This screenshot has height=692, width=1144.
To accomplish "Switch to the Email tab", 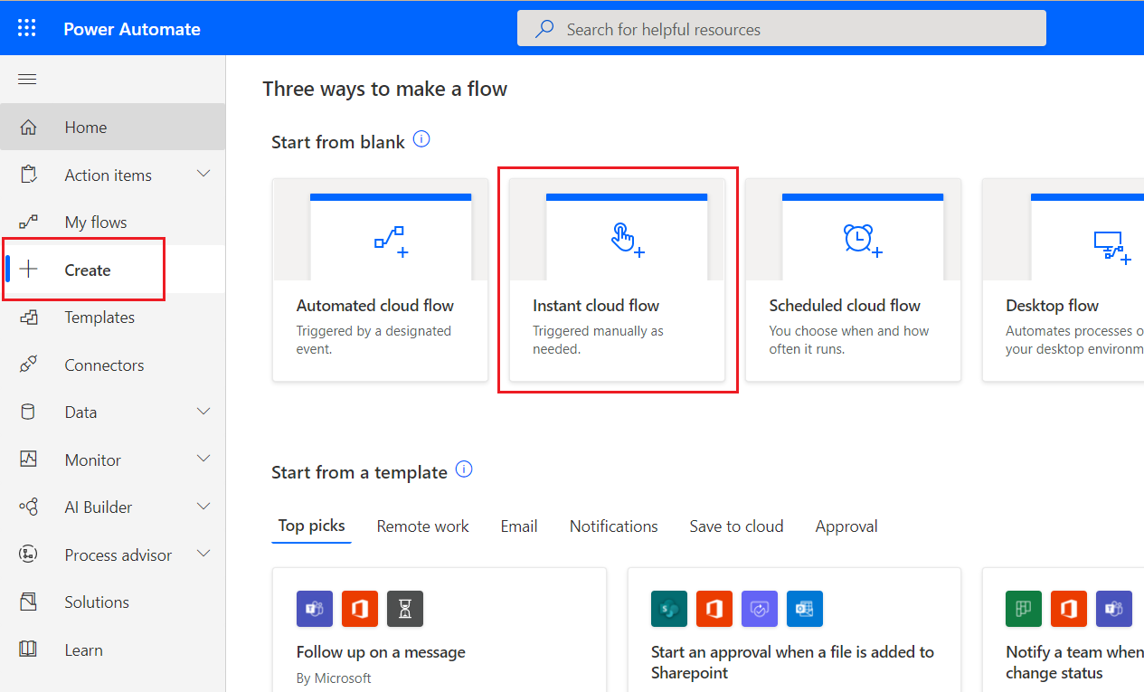I will coord(518,526).
